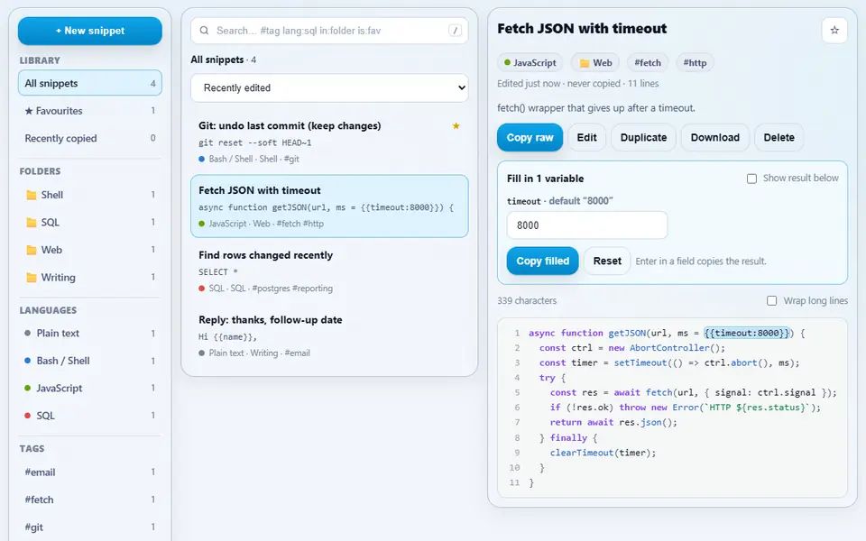The image size is (866, 541).
Task: Reset the variable values
Action: (x=607, y=261)
